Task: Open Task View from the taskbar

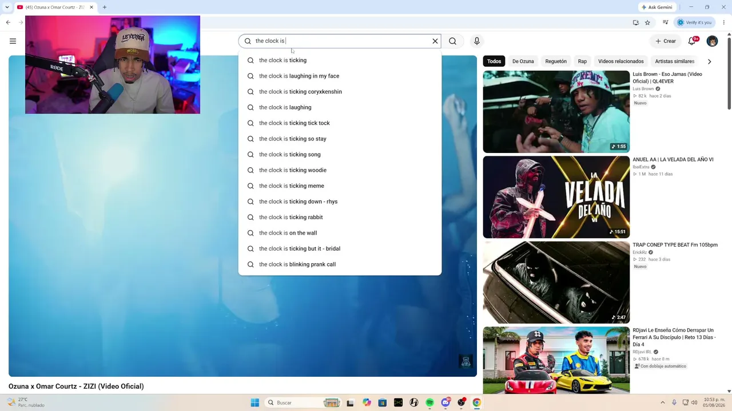Action: [350, 402]
